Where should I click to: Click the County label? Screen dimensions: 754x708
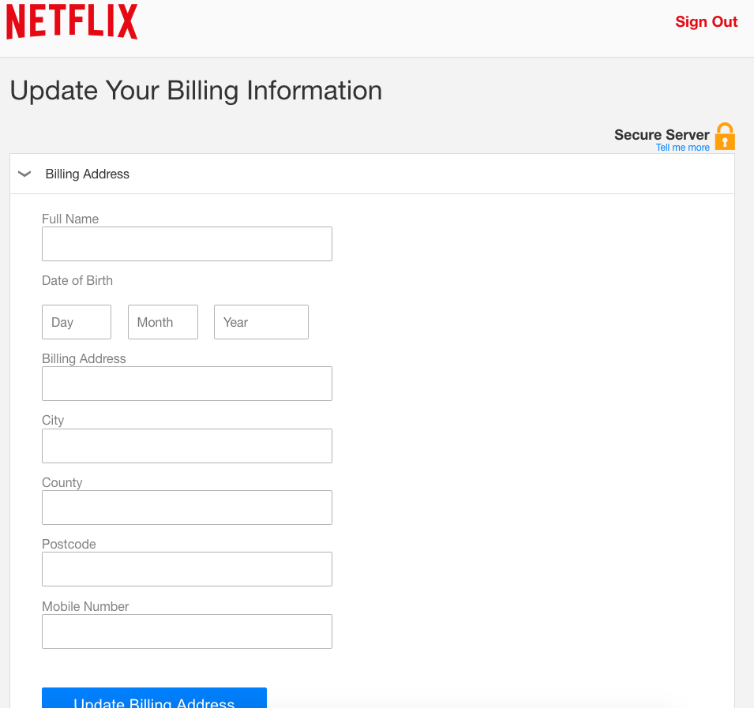point(62,482)
